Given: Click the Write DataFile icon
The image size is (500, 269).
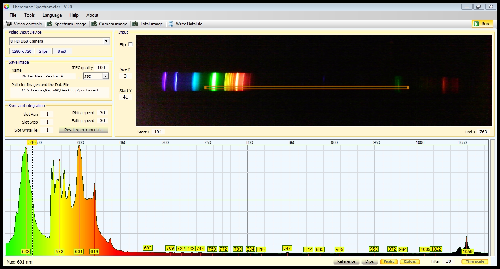Looking at the screenshot, I should (170, 24).
